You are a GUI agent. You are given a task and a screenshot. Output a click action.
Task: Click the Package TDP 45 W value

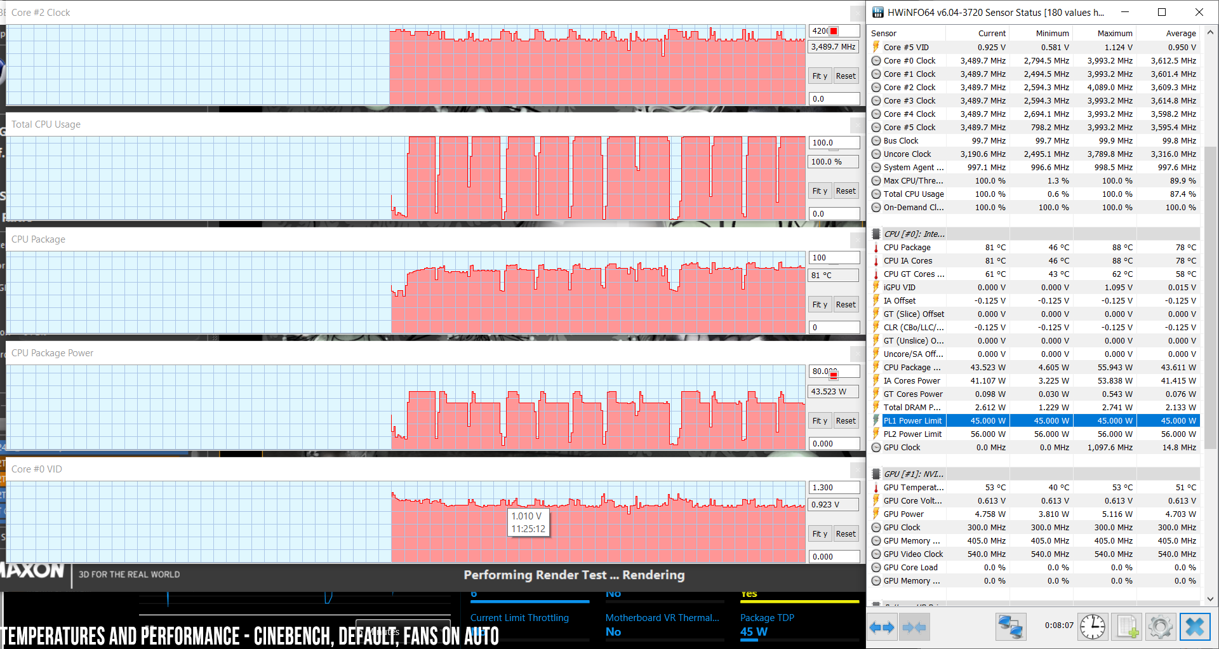(x=754, y=632)
